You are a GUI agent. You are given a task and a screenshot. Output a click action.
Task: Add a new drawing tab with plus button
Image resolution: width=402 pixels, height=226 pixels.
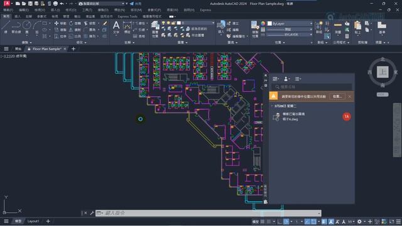click(73, 49)
